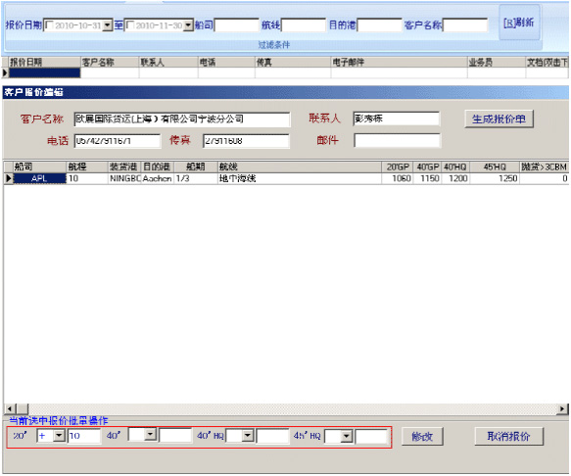Click the 船司 column header in quote grid
The width and height of the screenshot is (571, 476).
coord(39,167)
